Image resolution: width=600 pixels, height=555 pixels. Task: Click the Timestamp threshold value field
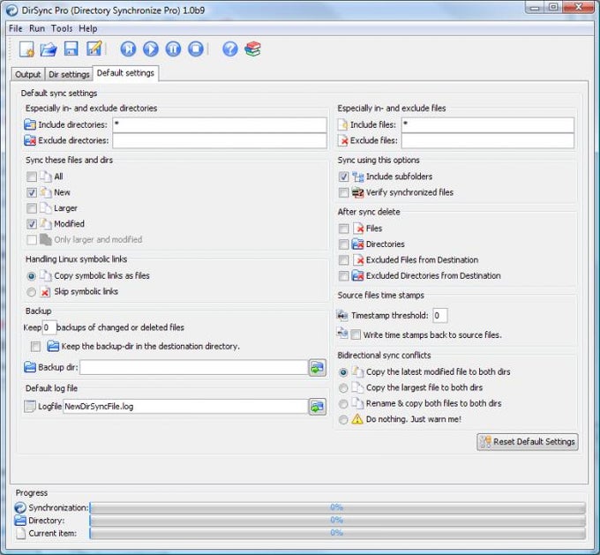[440, 315]
